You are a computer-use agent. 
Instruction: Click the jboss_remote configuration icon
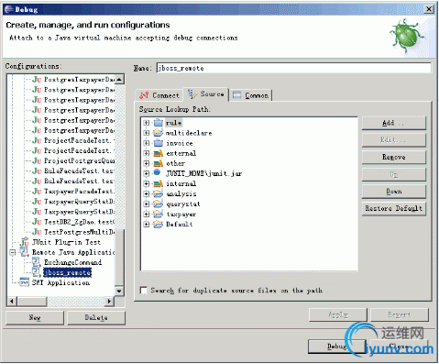point(37,271)
